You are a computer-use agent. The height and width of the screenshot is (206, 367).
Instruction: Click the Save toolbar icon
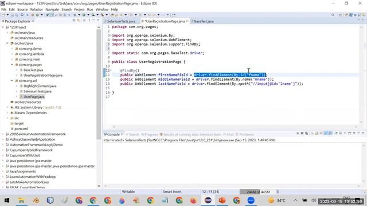[x=12, y=15]
